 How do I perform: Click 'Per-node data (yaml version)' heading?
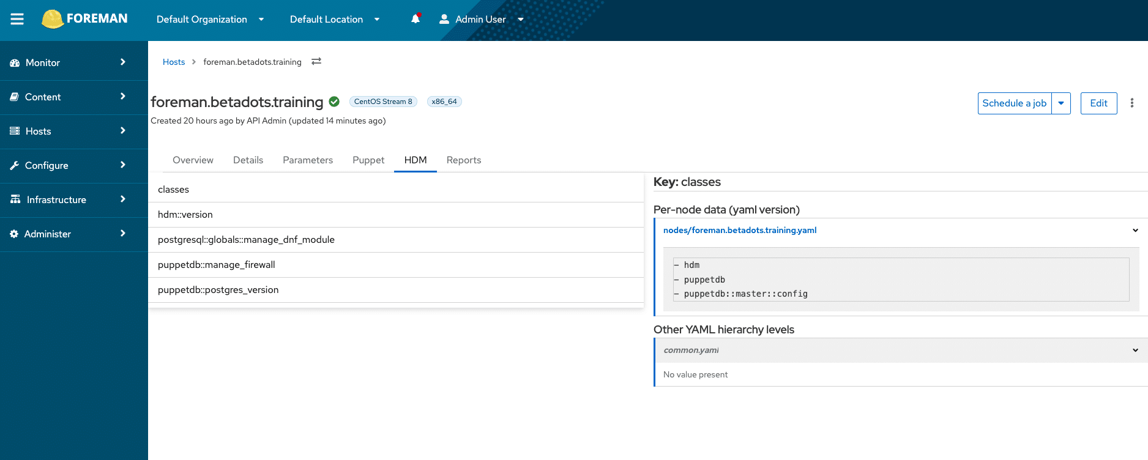tap(726, 210)
